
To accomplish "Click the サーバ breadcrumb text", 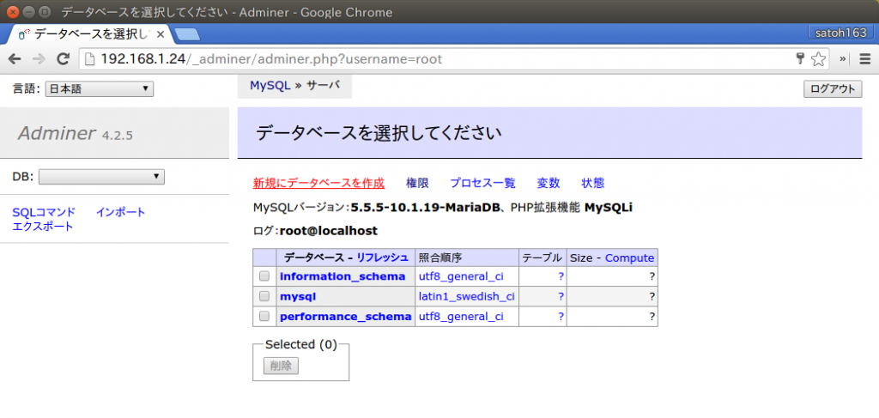I will (323, 86).
